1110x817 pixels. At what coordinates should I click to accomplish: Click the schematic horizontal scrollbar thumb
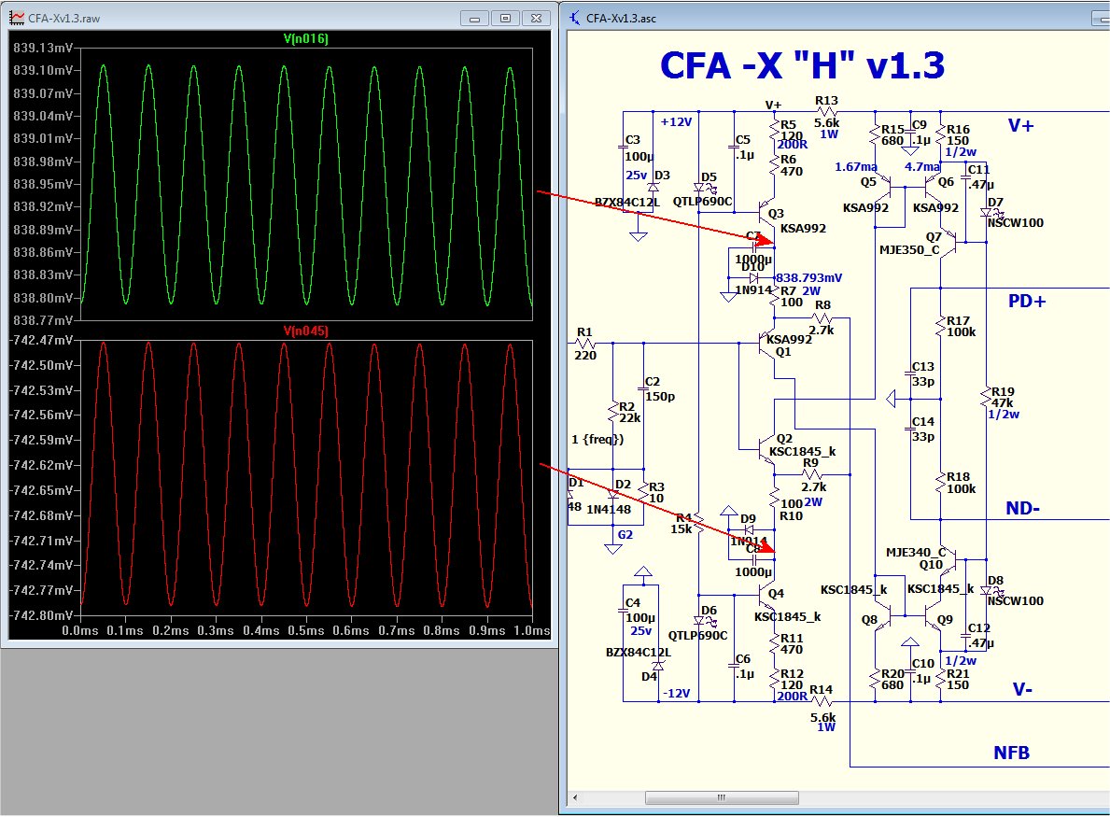click(x=722, y=798)
